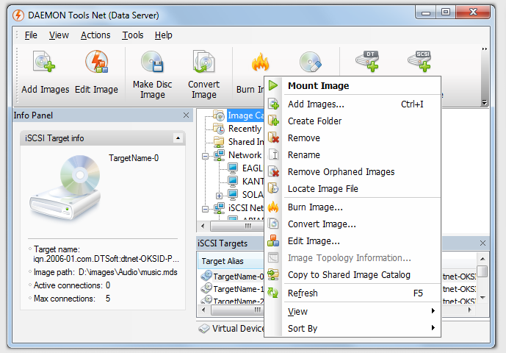Screen dimensions: 506x353
Task: Click the Remove icon in context menu
Action: tap(273, 138)
